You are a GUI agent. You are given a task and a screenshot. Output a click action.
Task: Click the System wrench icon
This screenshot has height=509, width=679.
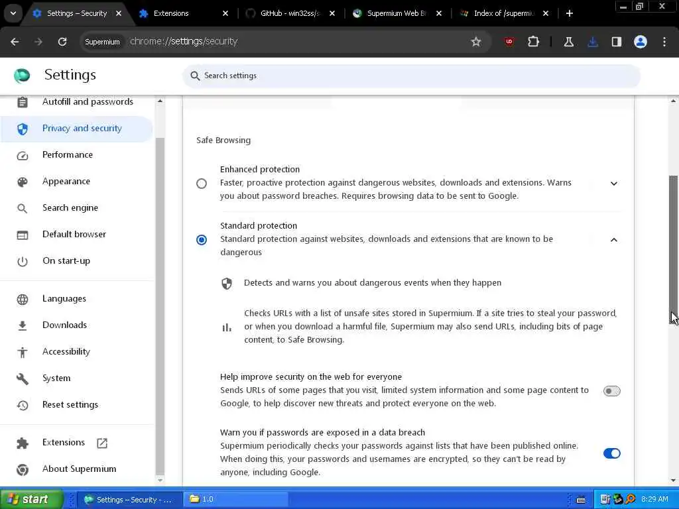[22, 378]
